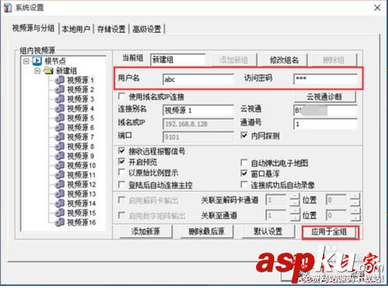The width and height of the screenshot is (388, 288).
Task: Click the camera icon for 视频源 2
Action: [x=60, y=89]
